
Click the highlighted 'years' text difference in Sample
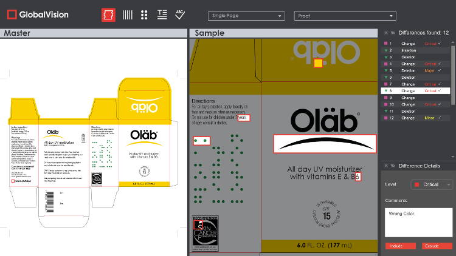point(243,118)
